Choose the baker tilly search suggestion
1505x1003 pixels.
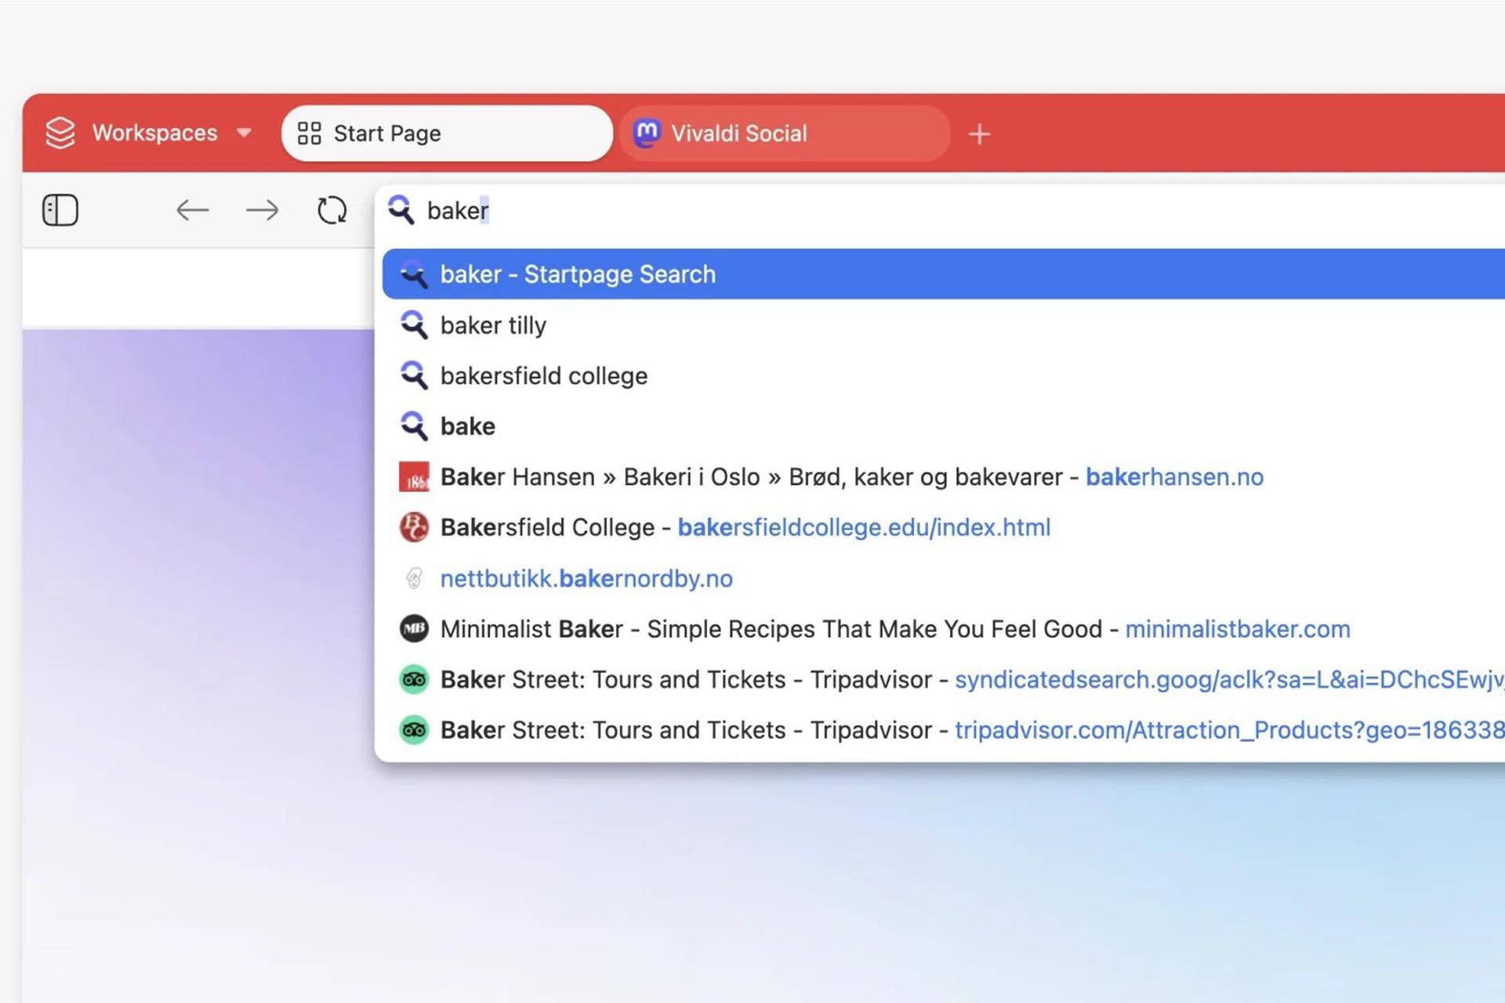493,325
